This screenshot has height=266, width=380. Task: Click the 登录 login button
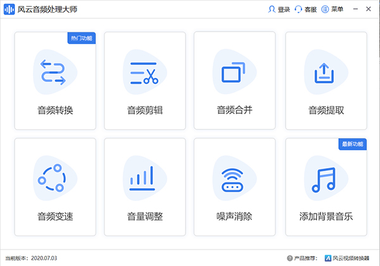(279, 10)
